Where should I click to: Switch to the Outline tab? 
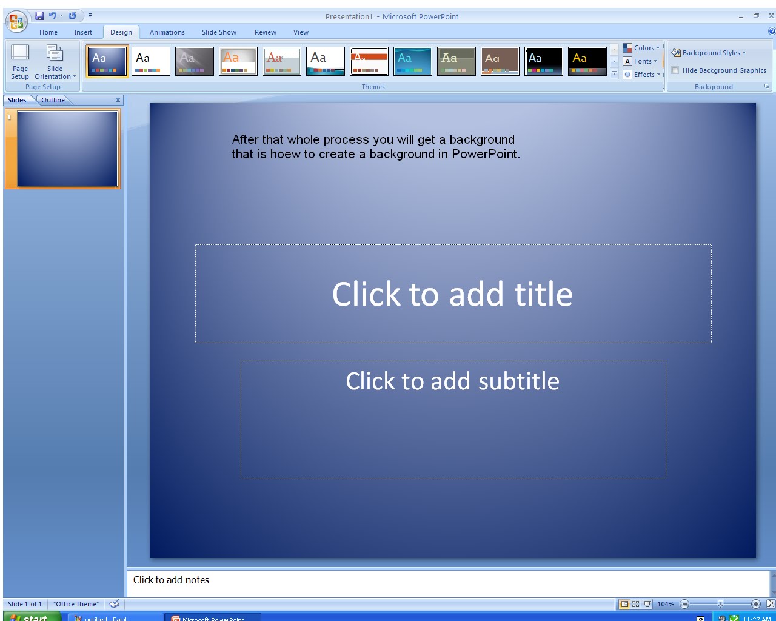point(53,99)
